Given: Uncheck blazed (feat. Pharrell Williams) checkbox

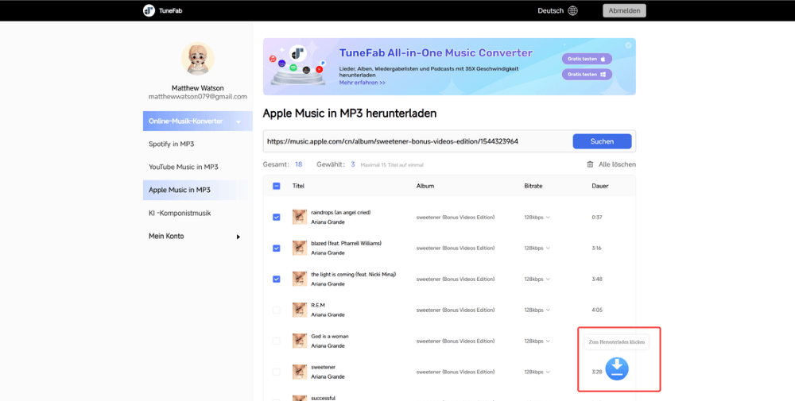Looking at the screenshot, I should (x=277, y=248).
